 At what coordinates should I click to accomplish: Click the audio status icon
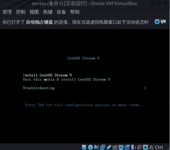point(97,147)
